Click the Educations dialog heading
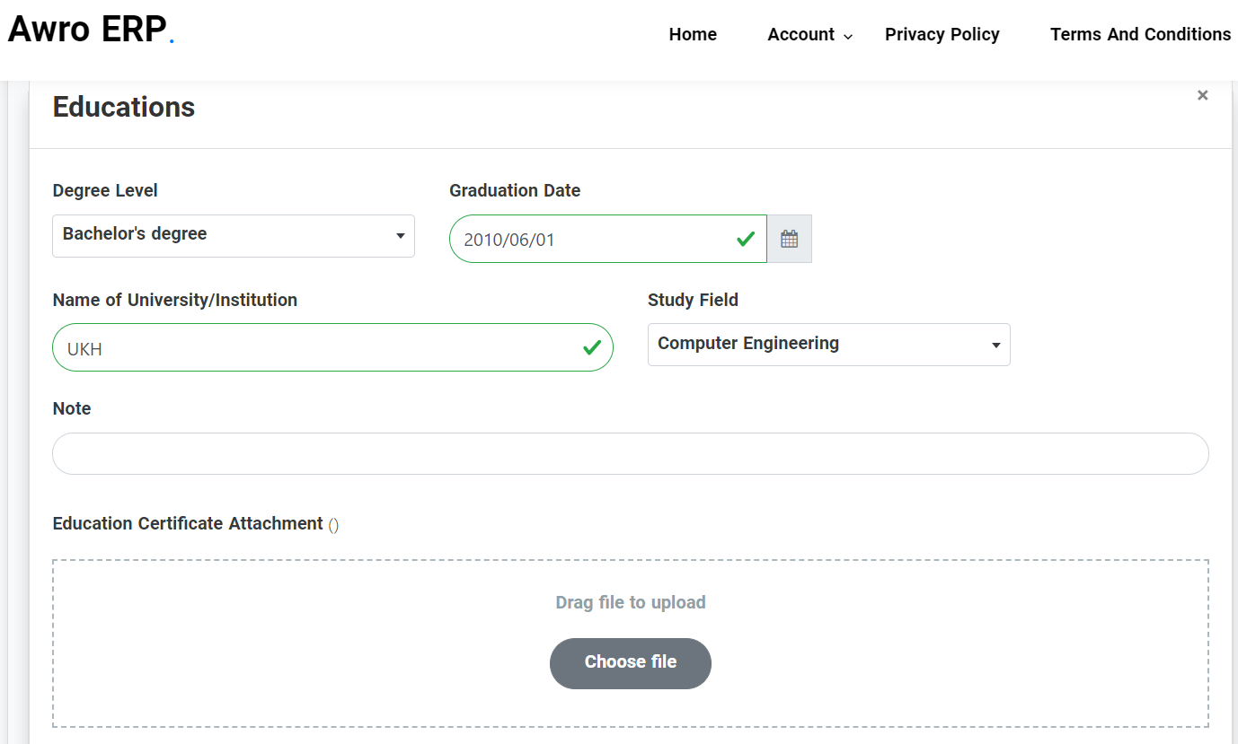This screenshot has width=1238, height=744. [x=124, y=107]
